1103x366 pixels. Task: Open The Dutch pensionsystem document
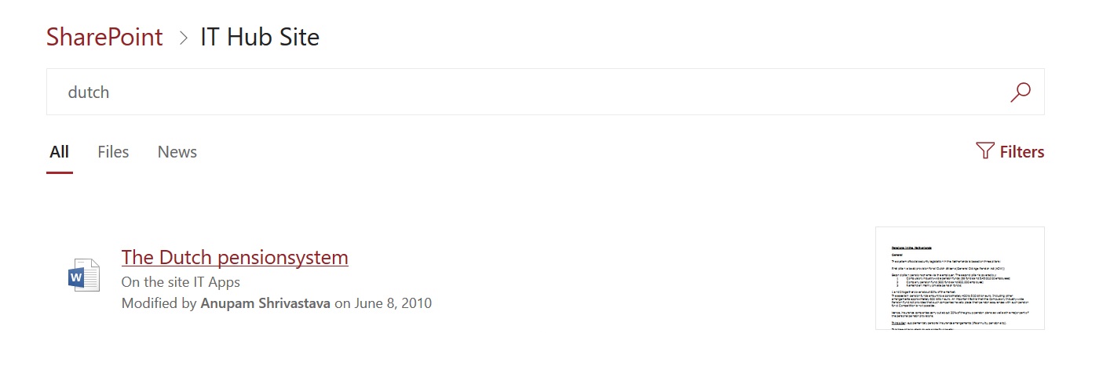[x=235, y=257]
